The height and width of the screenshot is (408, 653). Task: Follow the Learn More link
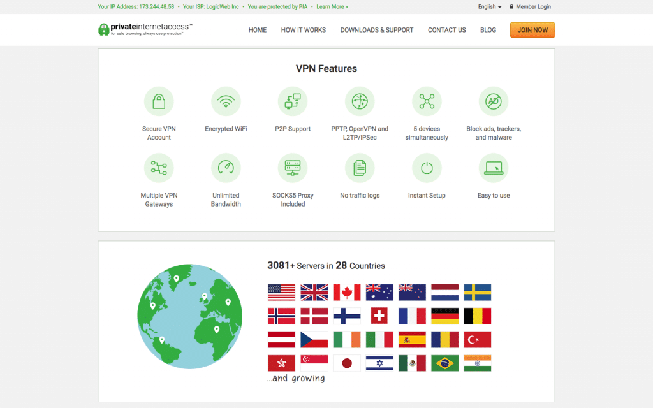click(332, 6)
